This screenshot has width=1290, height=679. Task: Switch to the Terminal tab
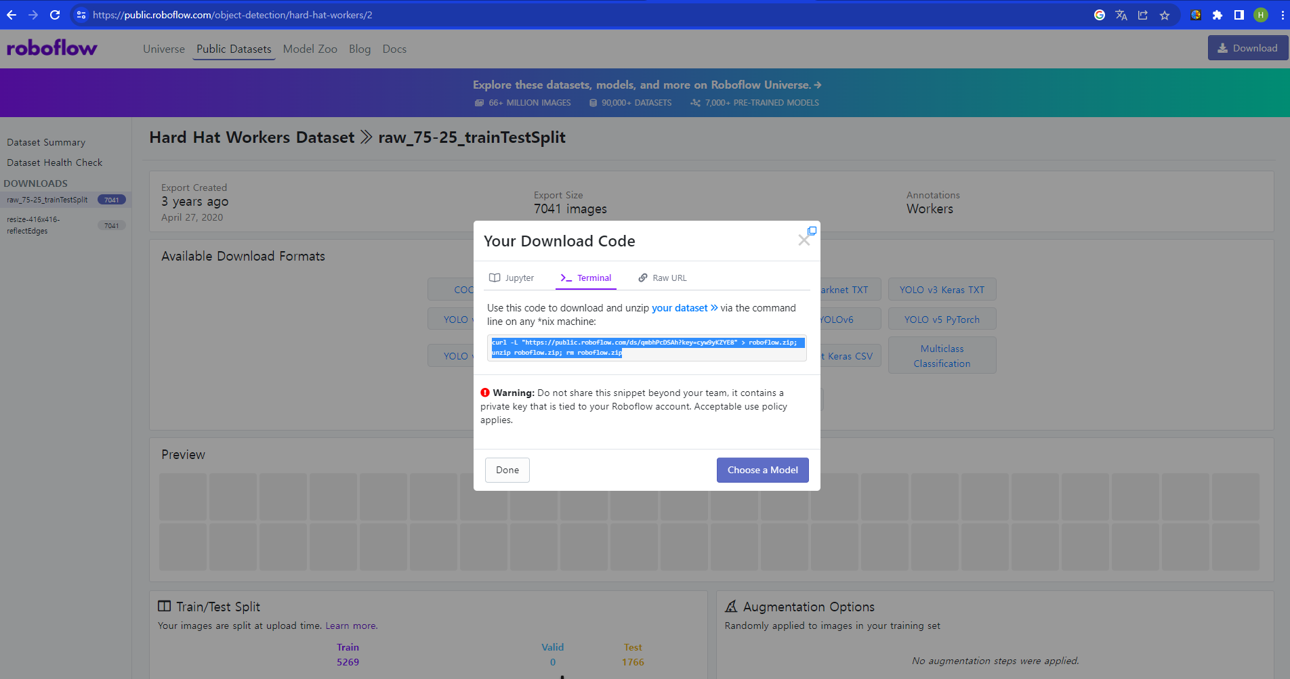[586, 278]
